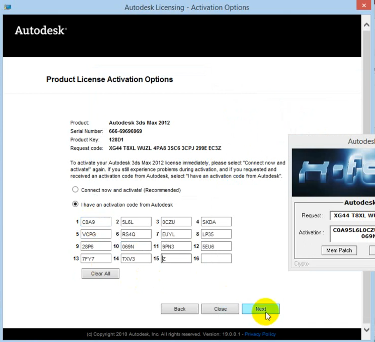Select "Connect now and activate!" radio option
375x342 pixels.
coord(75,190)
